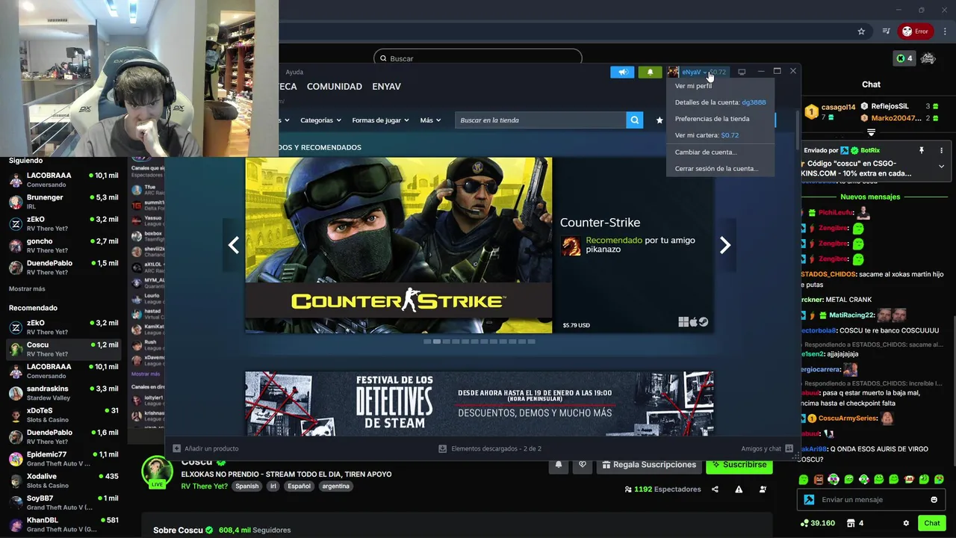The image size is (956, 538).
Task: Click the Kick points counter icon showing 4
Action: click(904, 58)
